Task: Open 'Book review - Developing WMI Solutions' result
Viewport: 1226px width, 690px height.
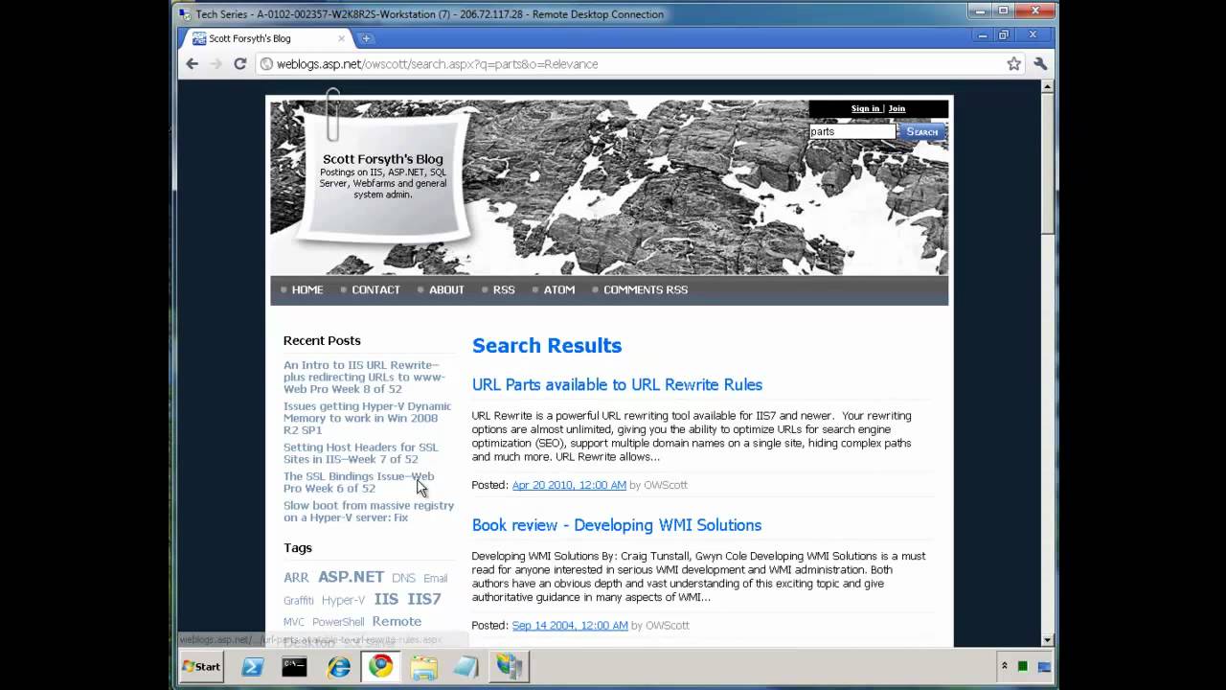Action: pos(617,525)
